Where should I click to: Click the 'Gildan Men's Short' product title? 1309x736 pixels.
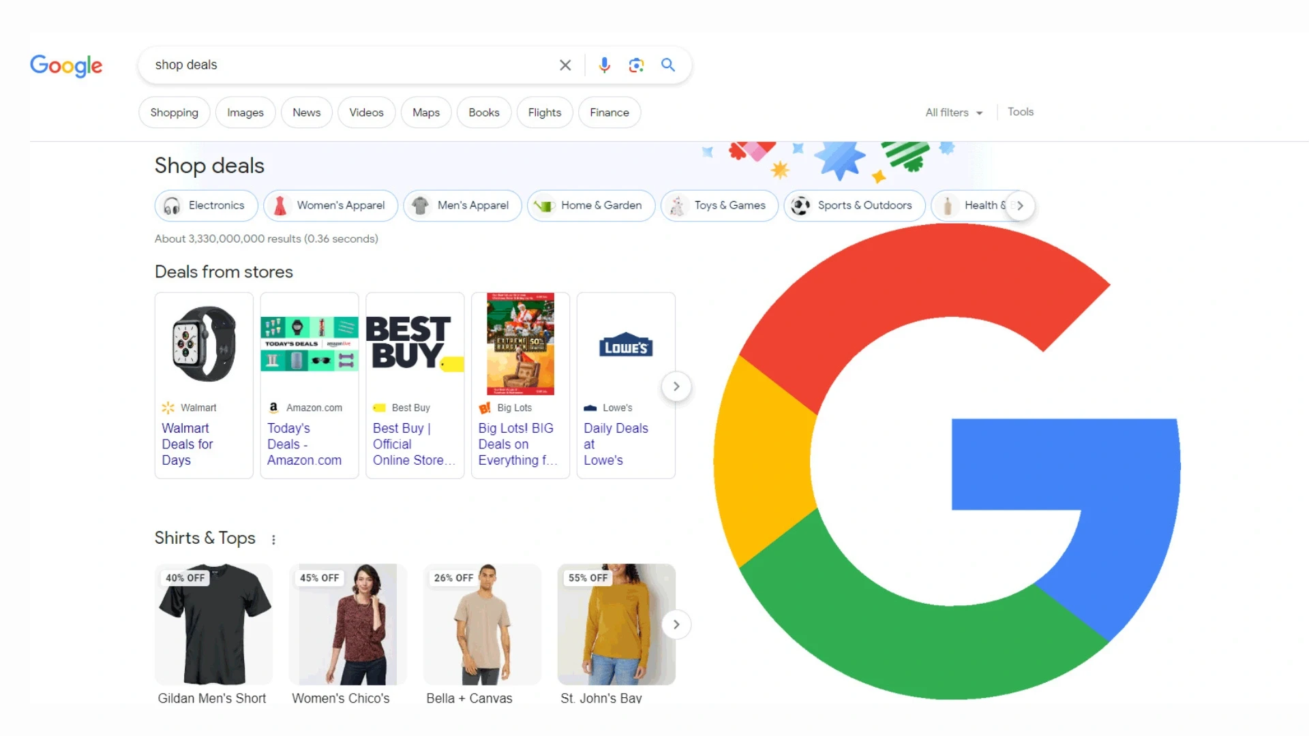click(x=212, y=699)
